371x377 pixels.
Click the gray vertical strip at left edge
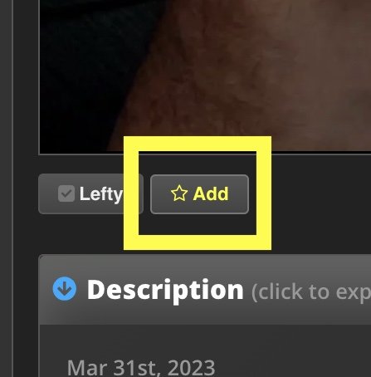[x=6, y=188]
